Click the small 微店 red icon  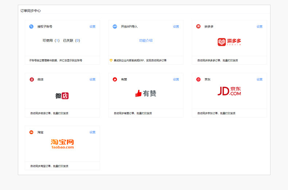coord(32,80)
